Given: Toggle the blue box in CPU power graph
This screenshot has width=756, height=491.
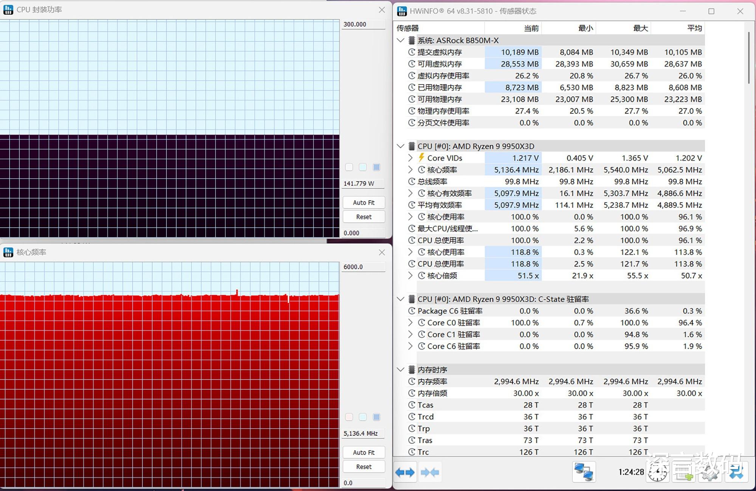Looking at the screenshot, I should (376, 167).
